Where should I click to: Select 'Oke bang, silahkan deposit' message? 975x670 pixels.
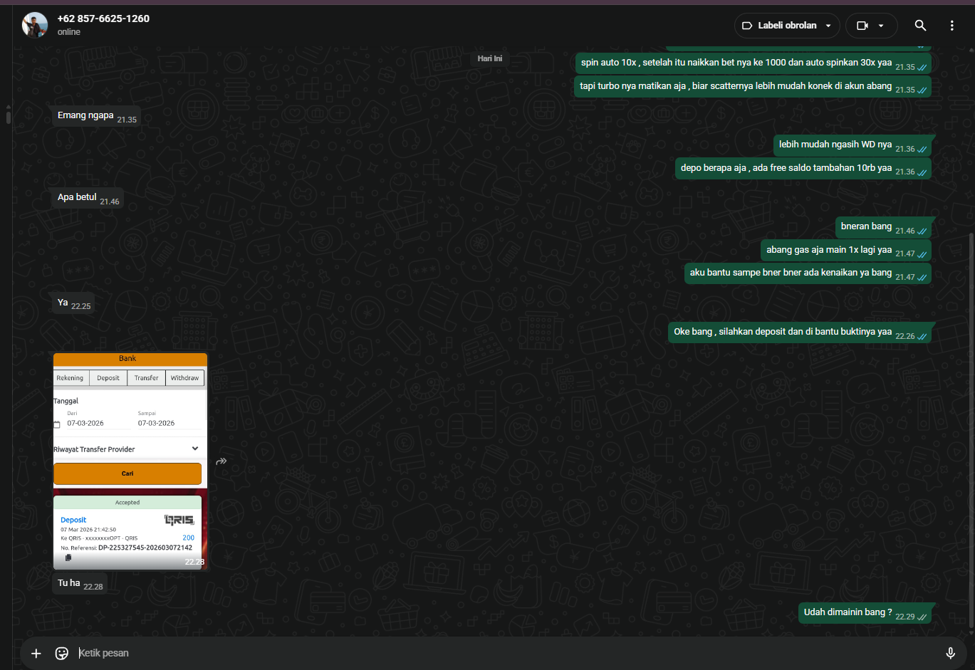pos(800,333)
